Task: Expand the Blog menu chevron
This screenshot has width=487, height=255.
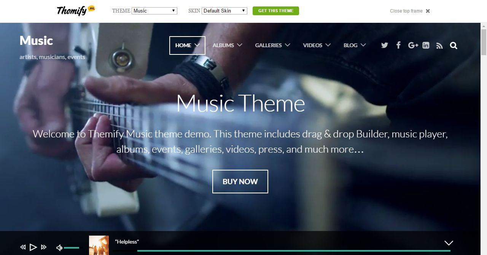Action: [x=363, y=45]
